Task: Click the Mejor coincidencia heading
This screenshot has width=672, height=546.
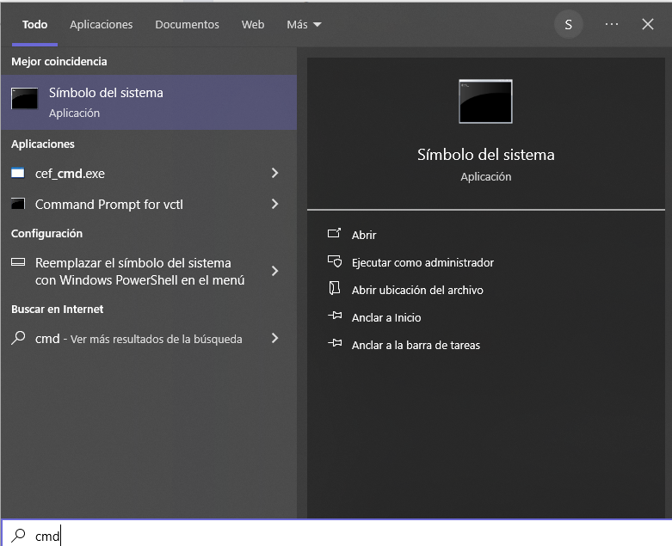Action: (x=59, y=62)
